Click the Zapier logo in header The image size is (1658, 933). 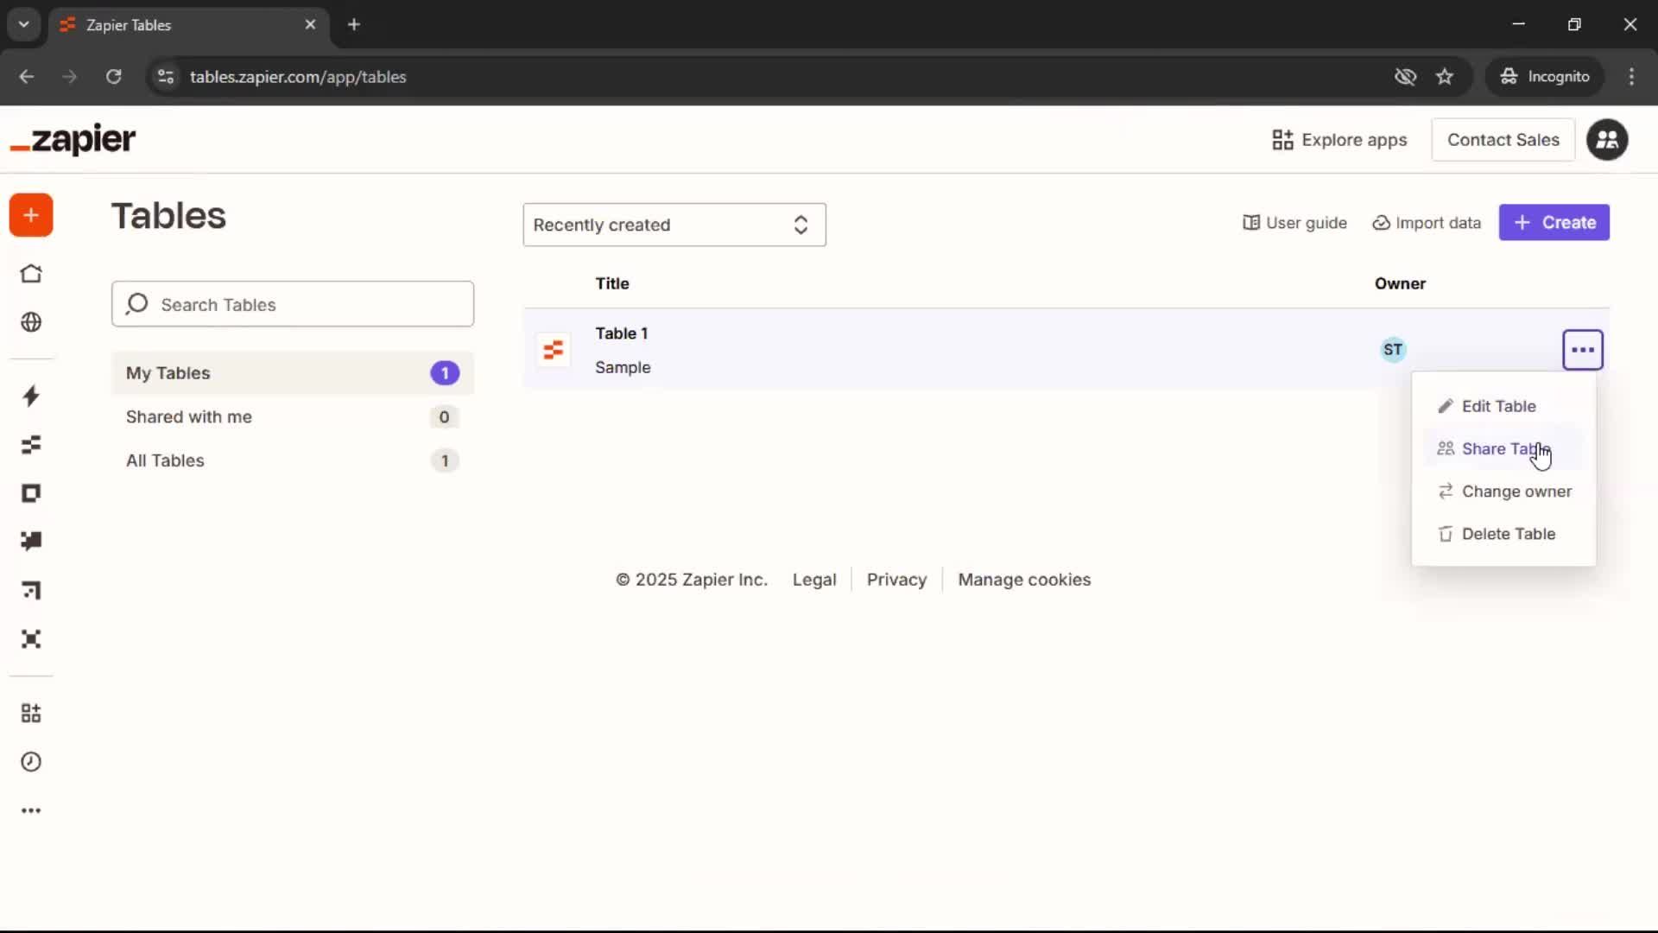click(73, 139)
